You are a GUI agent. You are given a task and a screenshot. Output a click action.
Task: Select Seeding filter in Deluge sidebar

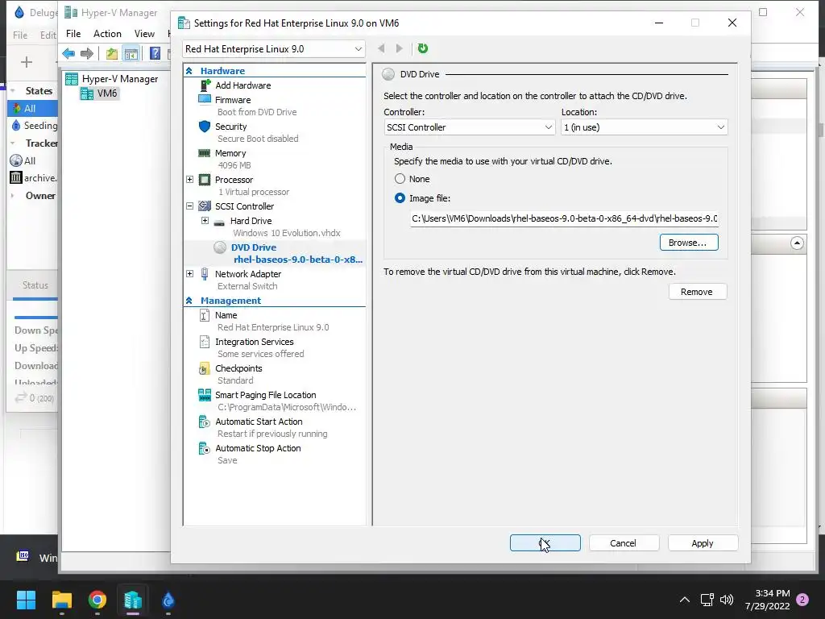[34, 125]
